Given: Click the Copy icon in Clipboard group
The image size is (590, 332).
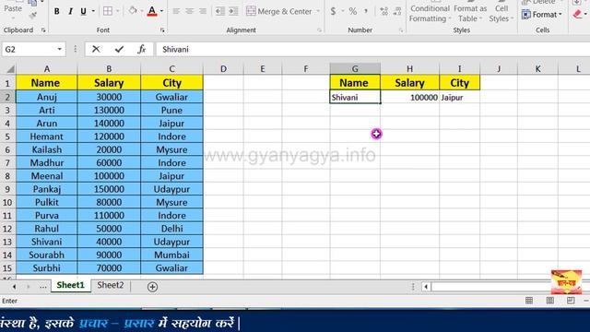Looking at the screenshot, I should 32,4.
